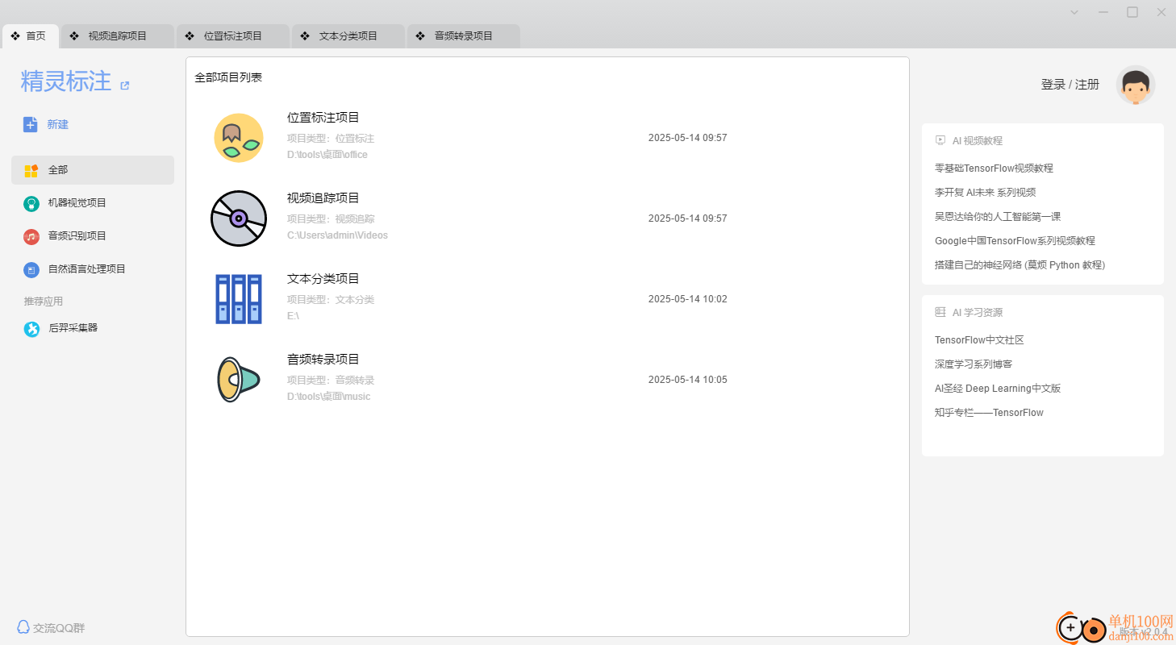
Task: Click the blue 新建 plus document icon
Action: [31, 124]
